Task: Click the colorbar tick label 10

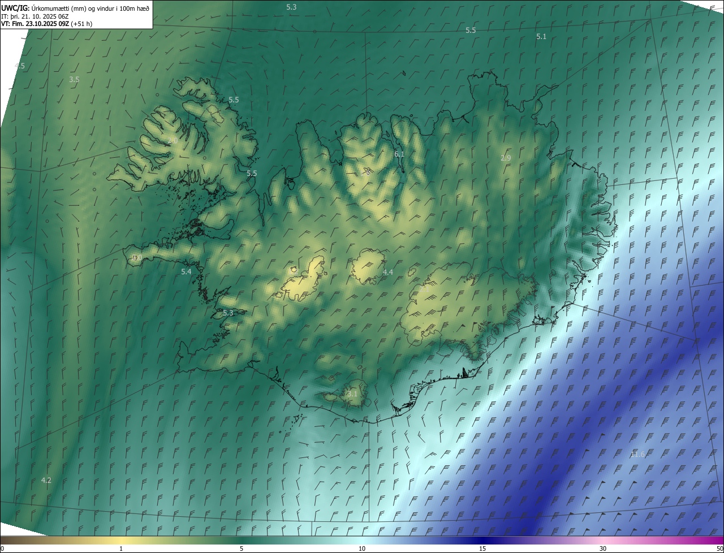Action: point(362,548)
